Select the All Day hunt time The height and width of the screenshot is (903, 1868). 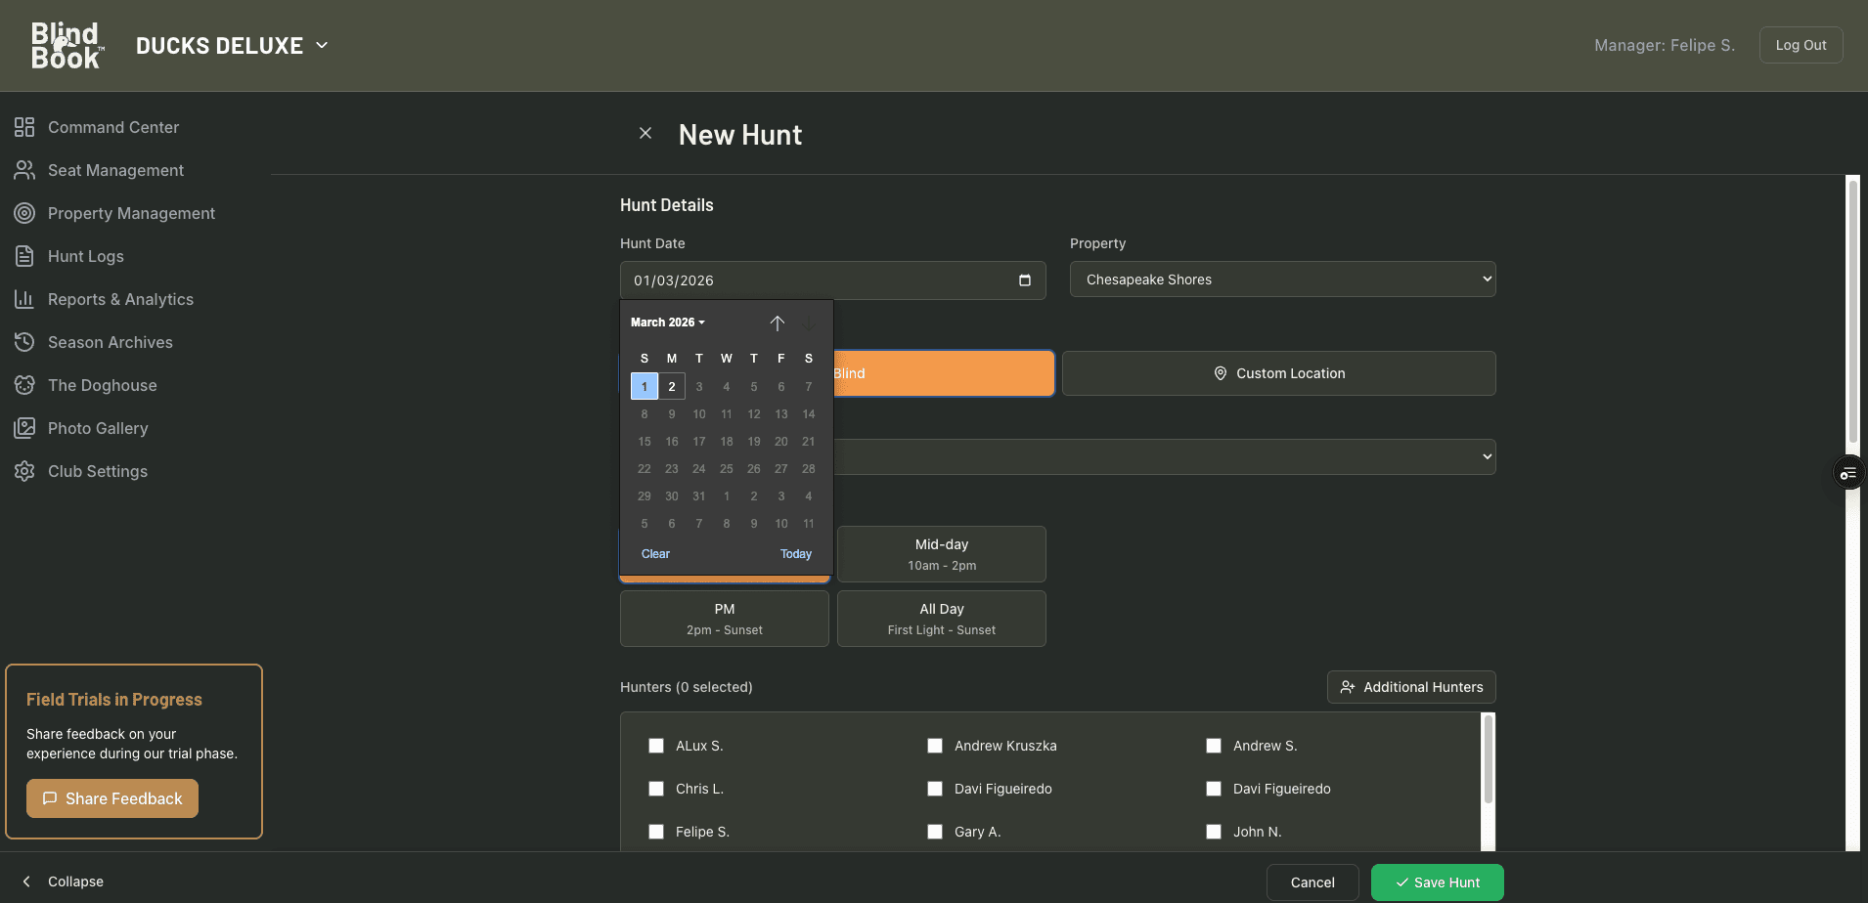click(x=941, y=618)
